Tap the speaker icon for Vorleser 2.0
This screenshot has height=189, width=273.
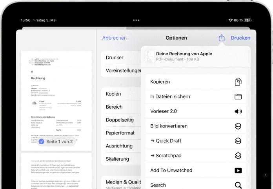(238, 111)
